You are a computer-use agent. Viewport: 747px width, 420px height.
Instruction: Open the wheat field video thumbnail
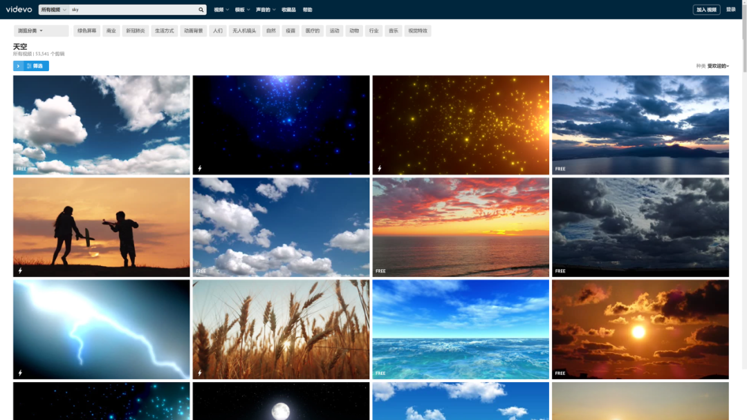click(281, 330)
